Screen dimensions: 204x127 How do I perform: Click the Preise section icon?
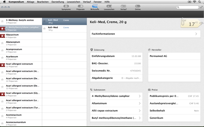click(x=149, y=90)
